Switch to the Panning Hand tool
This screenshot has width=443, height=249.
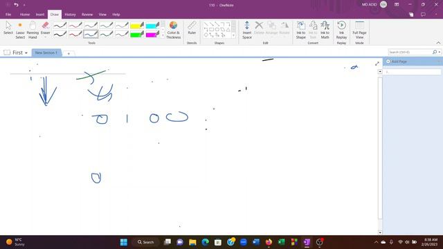coord(33,30)
